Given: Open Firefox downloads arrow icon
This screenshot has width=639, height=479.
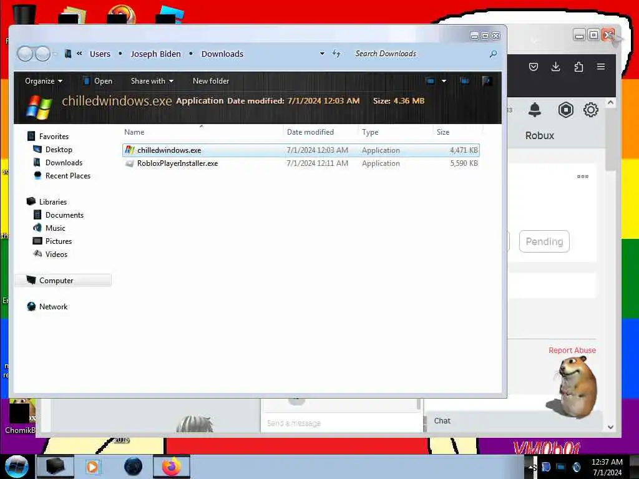Looking at the screenshot, I should pos(555,67).
